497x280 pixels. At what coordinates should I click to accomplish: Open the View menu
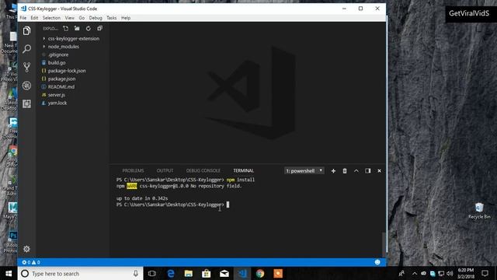click(x=69, y=18)
